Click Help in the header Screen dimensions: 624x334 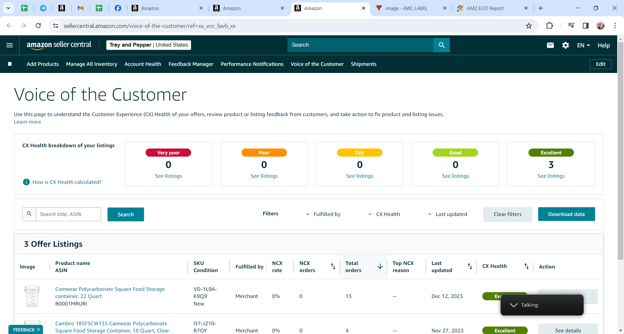point(604,45)
